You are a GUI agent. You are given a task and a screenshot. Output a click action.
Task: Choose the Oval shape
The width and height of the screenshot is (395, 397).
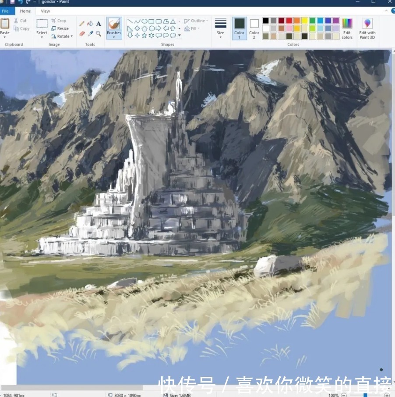coord(145,20)
